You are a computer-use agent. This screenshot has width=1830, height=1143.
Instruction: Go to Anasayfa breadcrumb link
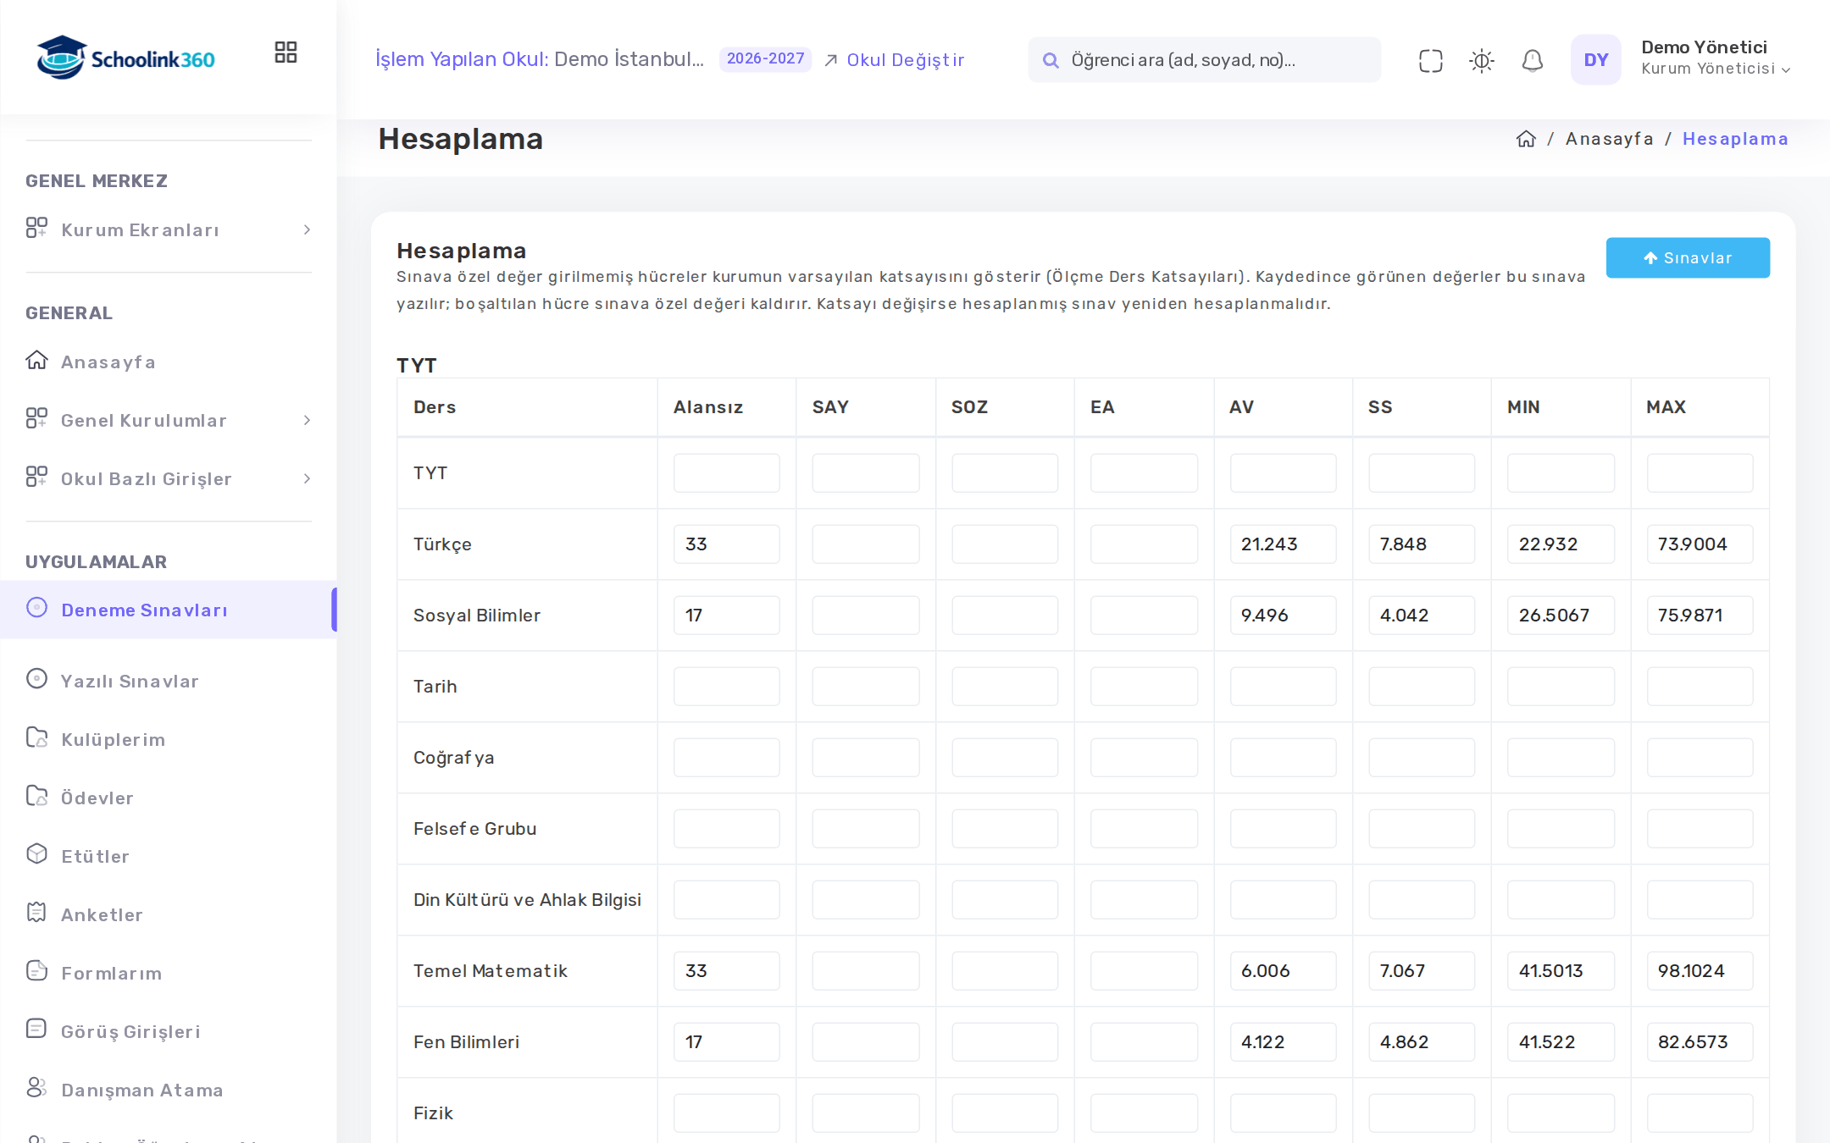pyautogui.click(x=1609, y=139)
